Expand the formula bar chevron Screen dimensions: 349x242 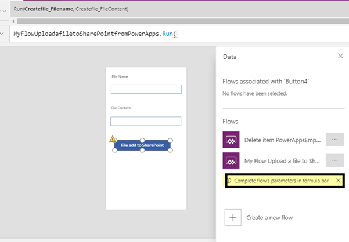pos(5,34)
